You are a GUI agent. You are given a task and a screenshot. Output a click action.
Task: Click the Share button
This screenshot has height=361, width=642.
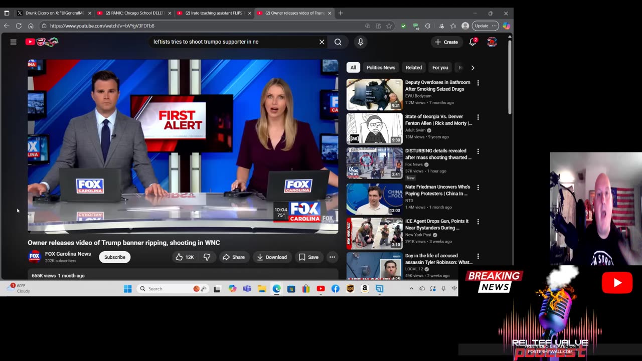pos(234,257)
